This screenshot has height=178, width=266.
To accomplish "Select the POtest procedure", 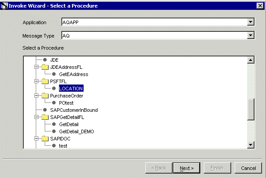I will pyautogui.click(x=66, y=103).
